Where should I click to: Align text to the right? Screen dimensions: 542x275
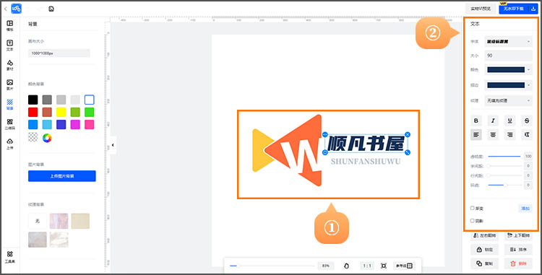510,135
